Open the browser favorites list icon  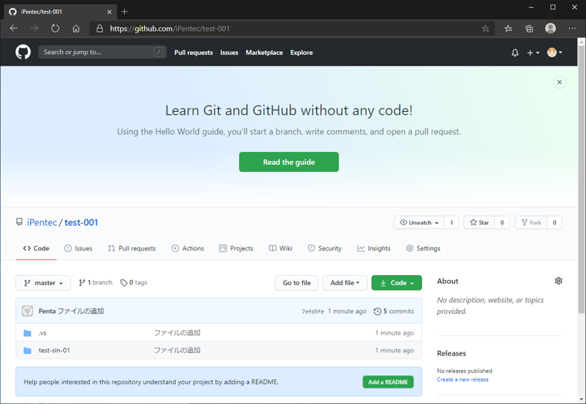tap(508, 29)
